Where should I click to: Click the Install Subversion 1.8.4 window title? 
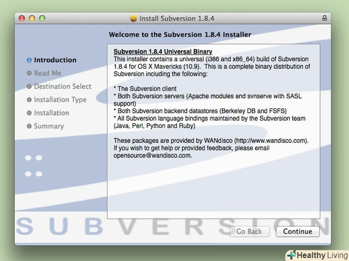click(177, 19)
